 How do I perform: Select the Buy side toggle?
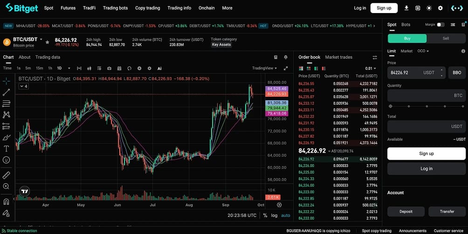[407, 39]
